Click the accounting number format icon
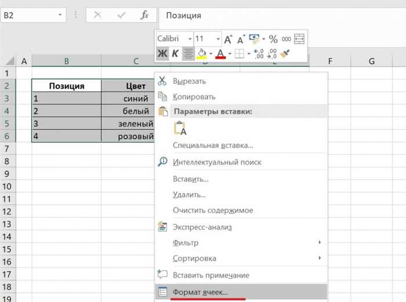406x302 pixels. tap(254, 39)
